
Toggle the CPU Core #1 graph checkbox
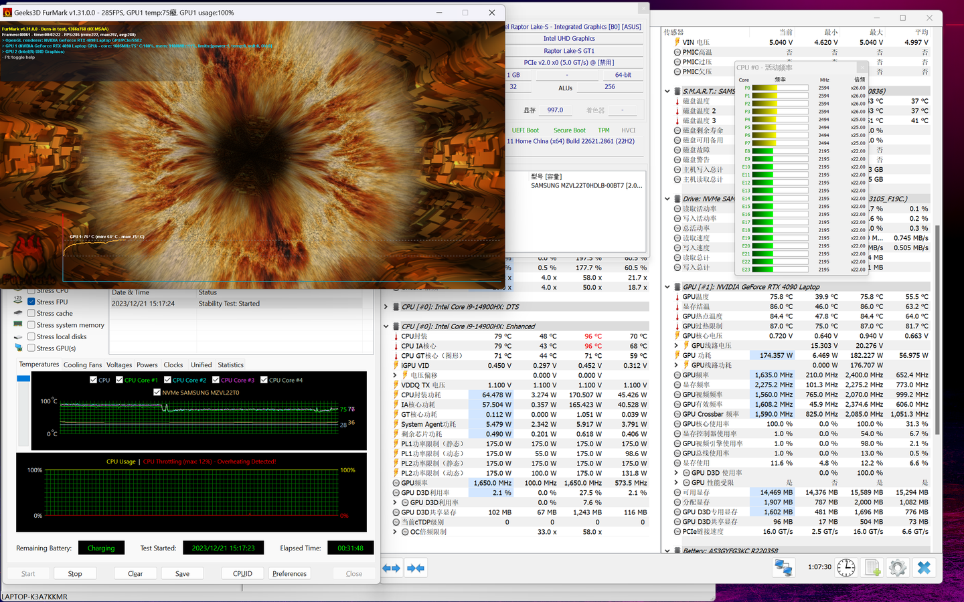point(120,380)
